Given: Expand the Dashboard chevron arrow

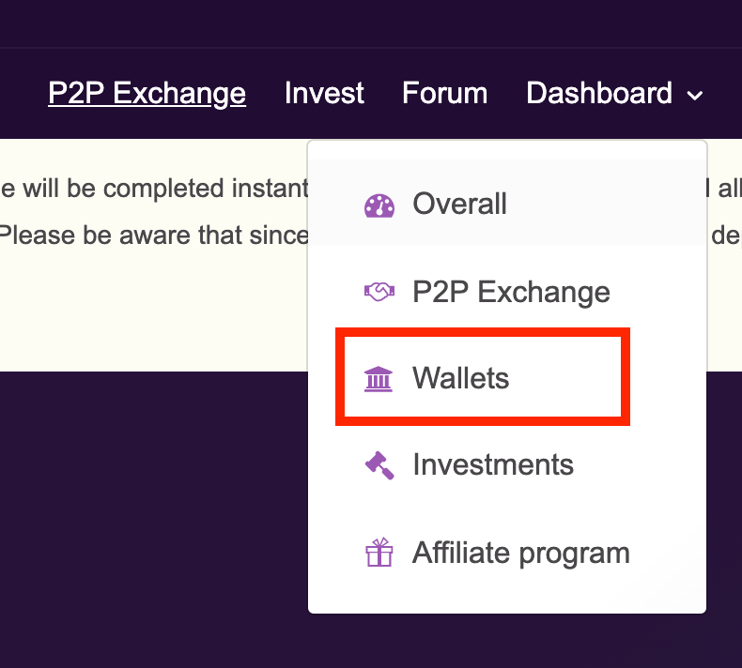Looking at the screenshot, I should (694, 96).
